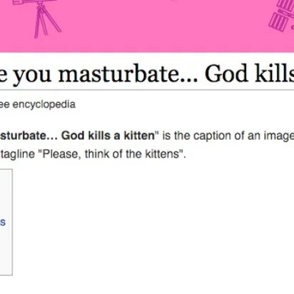Screen dimensions: 294x294
Task: Click bold "God kills a kitten" phrase
Action: pyautogui.click(x=108, y=136)
